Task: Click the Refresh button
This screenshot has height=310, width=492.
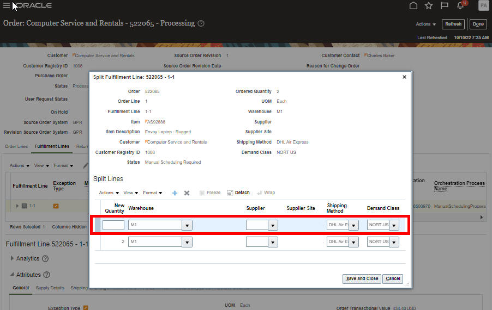Action: (453, 24)
